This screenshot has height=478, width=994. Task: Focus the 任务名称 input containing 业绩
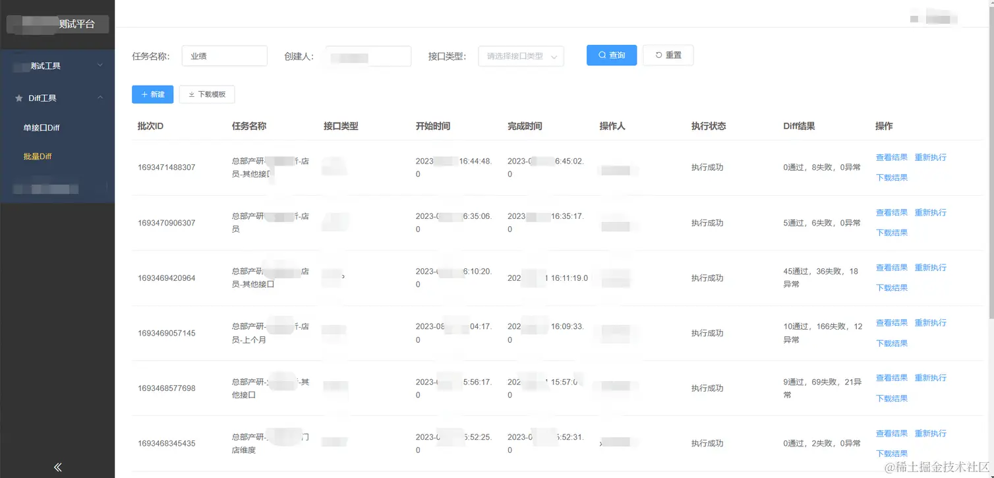coord(224,56)
